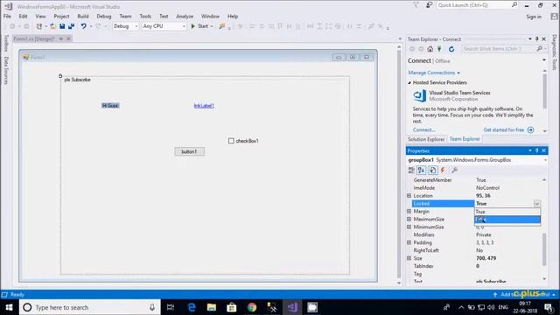
Task: Click the wrench icon in Properties toolbar
Action: point(454,171)
